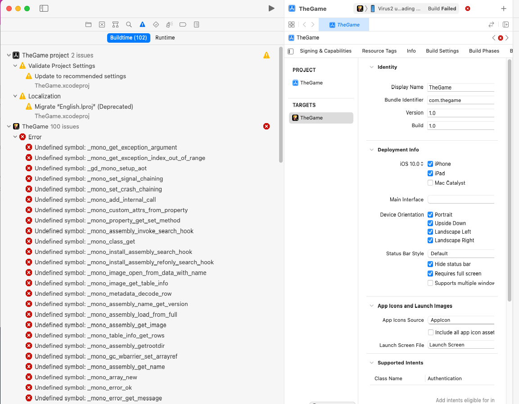Select the Find navigator magnifying glass
Image resolution: width=519 pixels, height=404 pixels.
pyautogui.click(x=129, y=25)
